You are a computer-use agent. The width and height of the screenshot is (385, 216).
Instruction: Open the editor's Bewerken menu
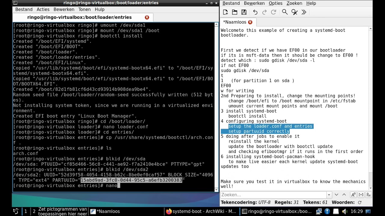coord(254,3)
